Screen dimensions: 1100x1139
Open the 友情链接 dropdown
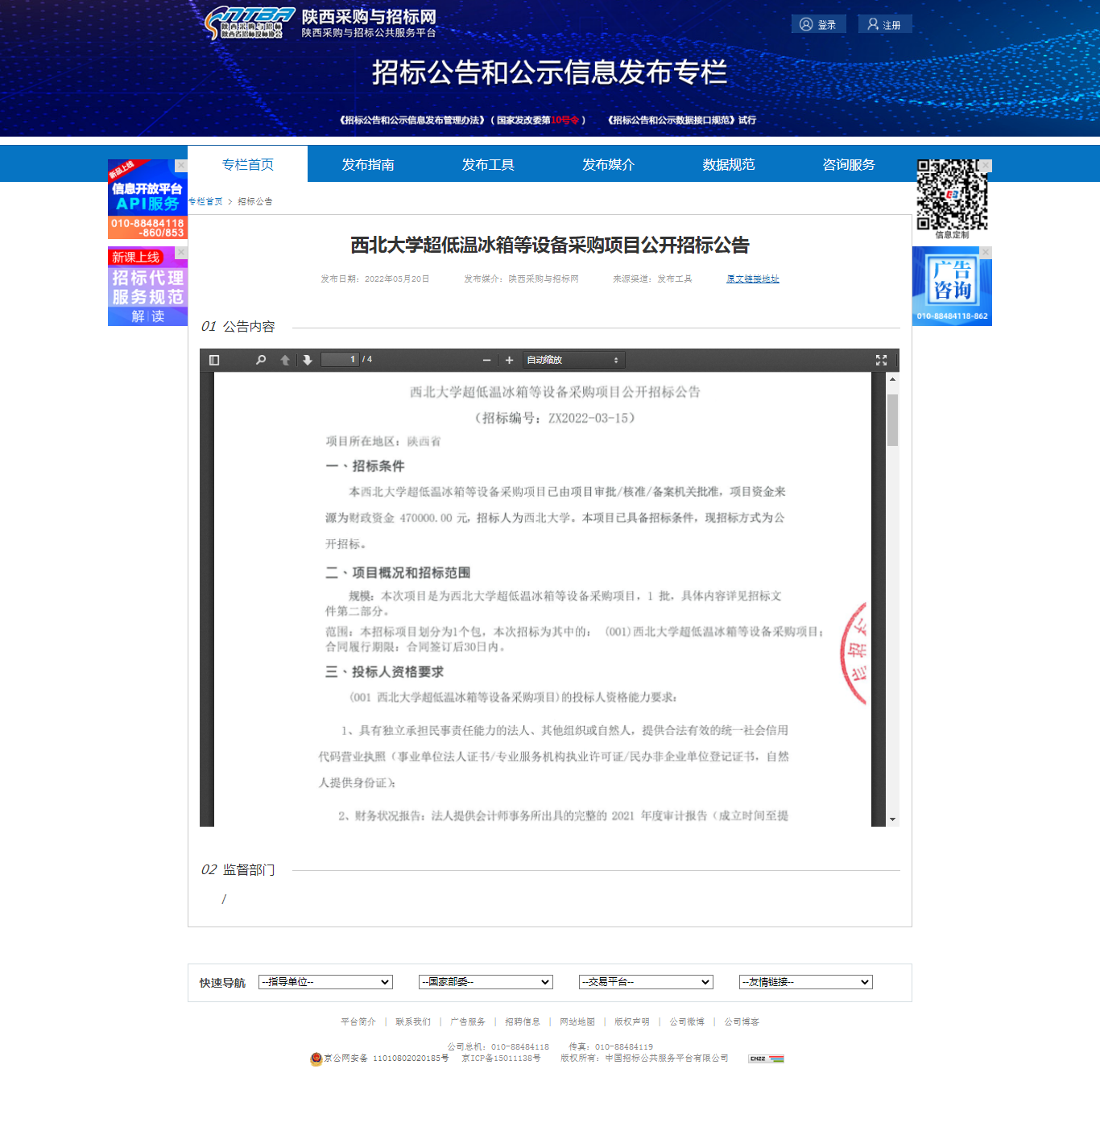pos(805,982)
